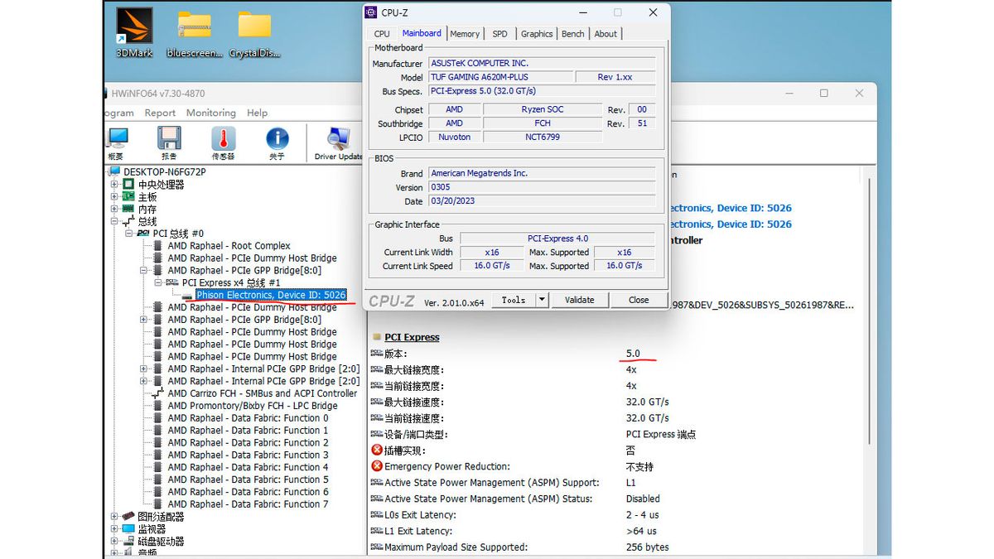The image size is (994, 559).
Task: Click chip icon beside AMD Raphael Root Complex
Action: point(157,246)
